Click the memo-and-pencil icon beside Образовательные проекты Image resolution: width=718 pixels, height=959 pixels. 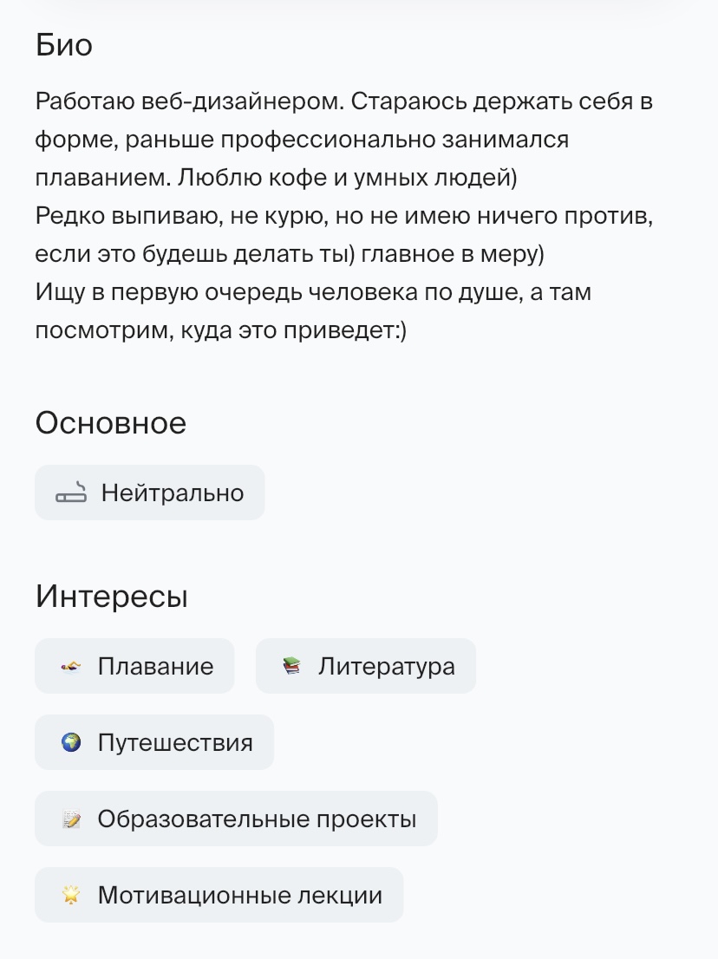[71, 819]
